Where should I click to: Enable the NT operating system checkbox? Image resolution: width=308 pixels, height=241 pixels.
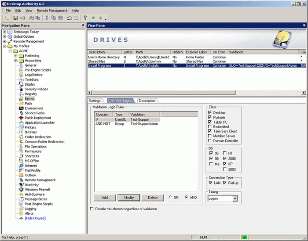(225, 153)
